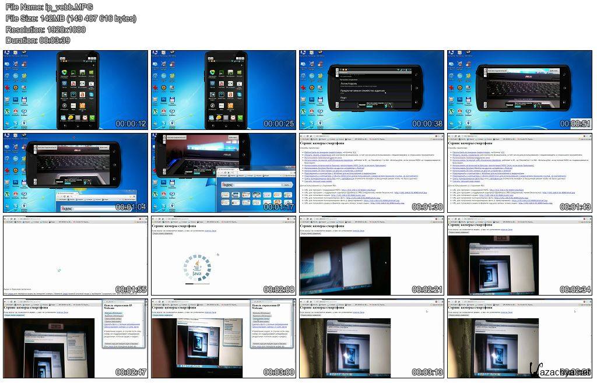Image resolution: width=597 pixels, height=383 pixels.
Task: Open the thumbnail marked 00:03:00
Action: [223, 338]
